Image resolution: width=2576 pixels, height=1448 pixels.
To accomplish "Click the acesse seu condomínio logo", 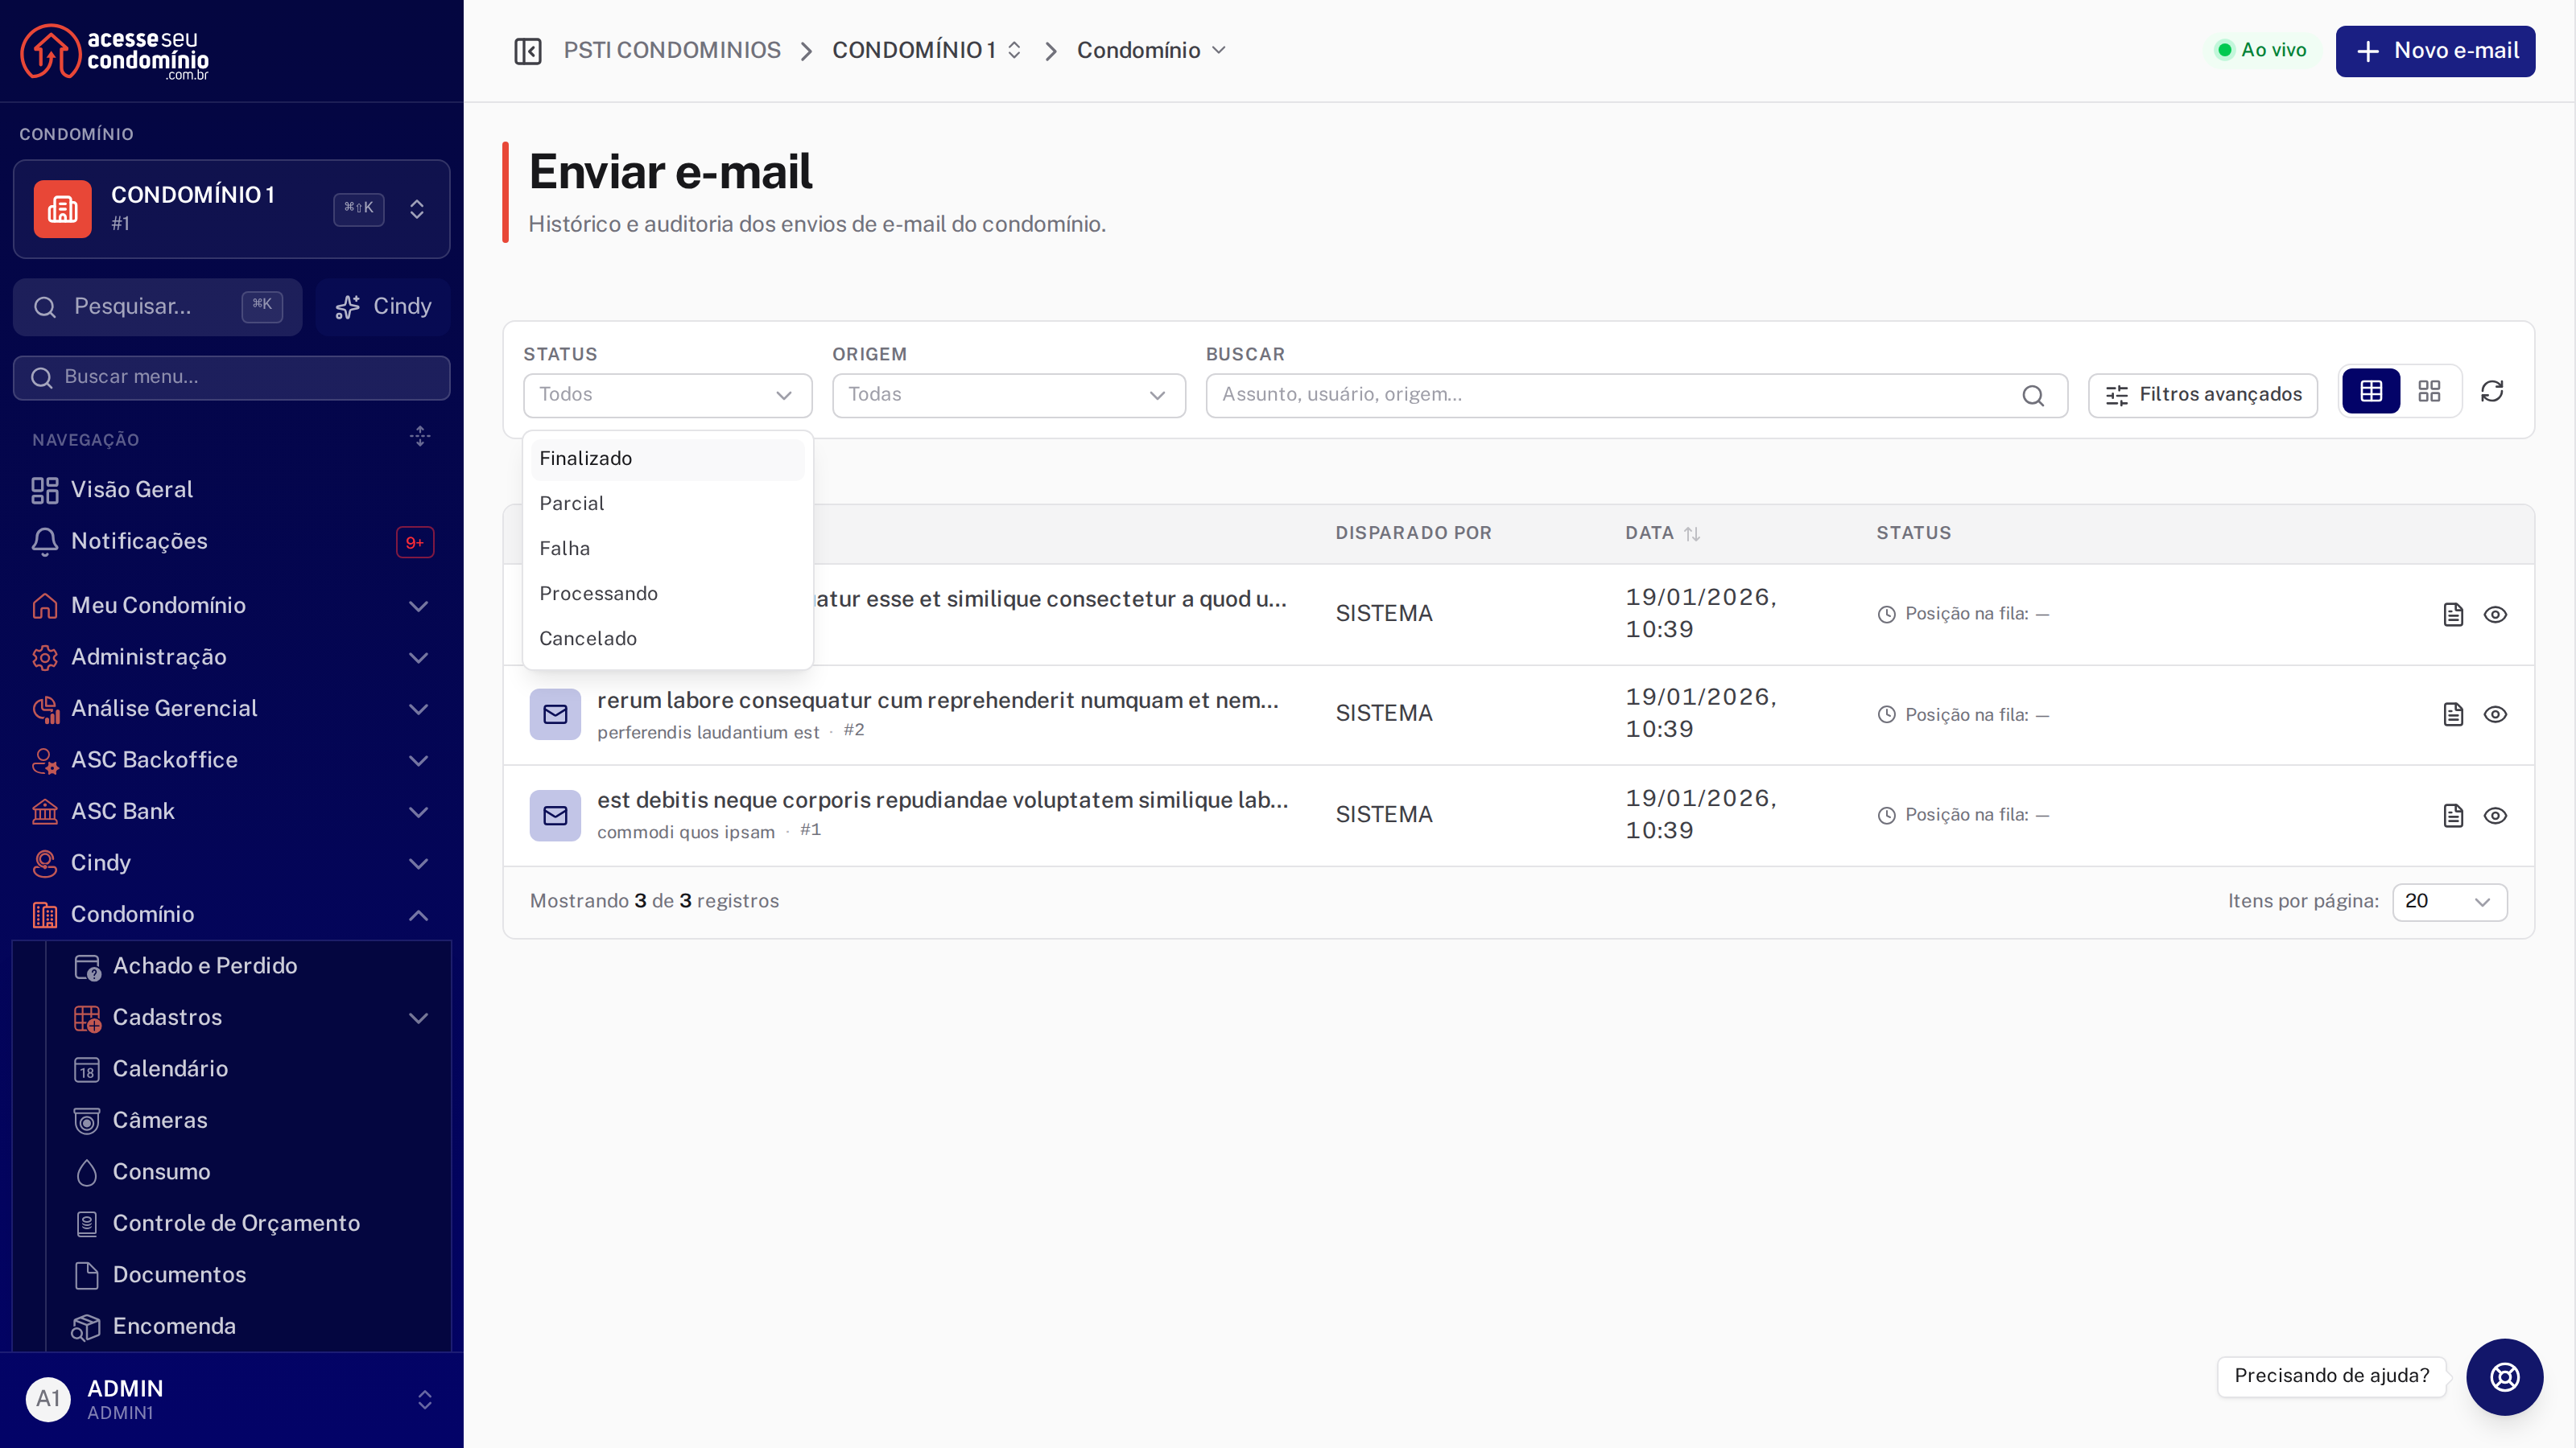I will (x=115, y=52).
